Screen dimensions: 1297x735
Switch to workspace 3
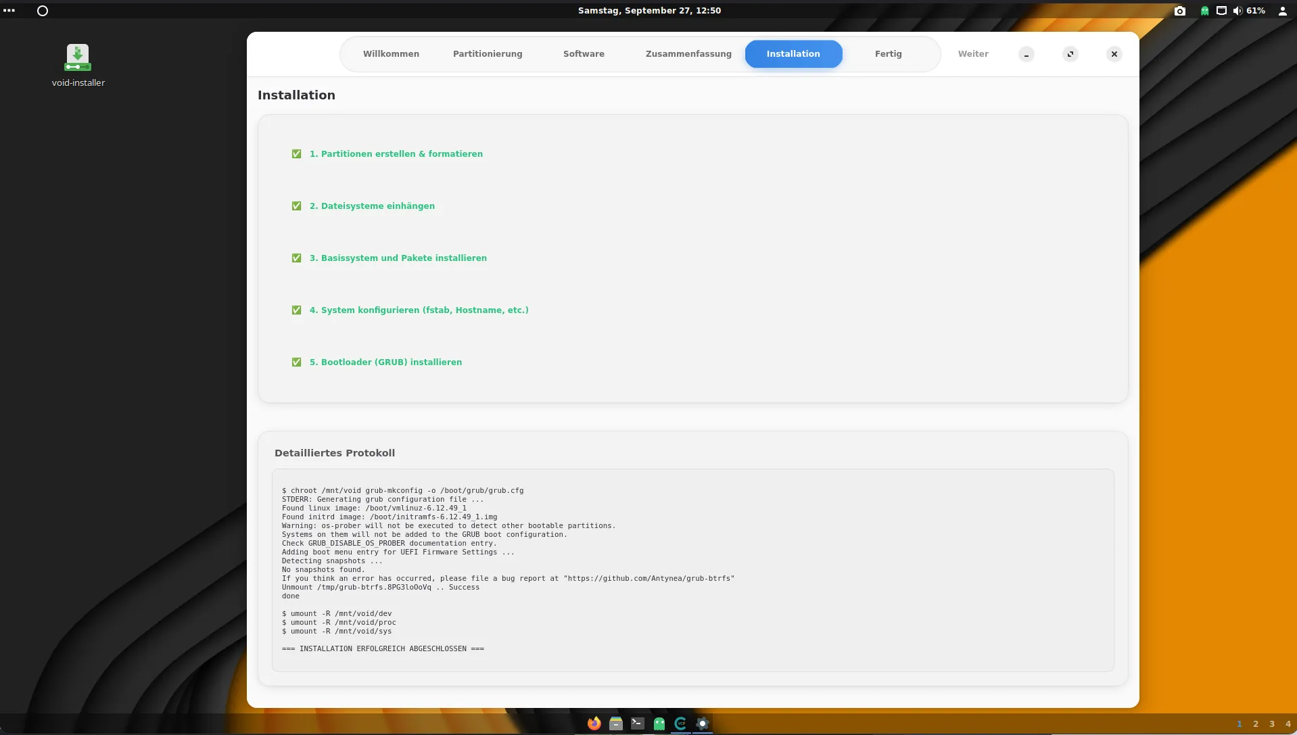[x=1271, y=724]
